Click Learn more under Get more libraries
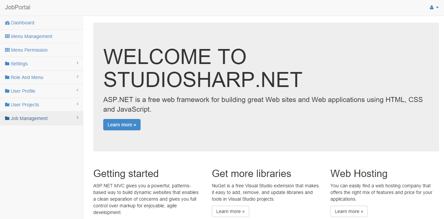444x219 pixels. pos(230,211)
